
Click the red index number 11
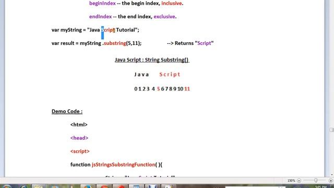pyautogui.click(x=187, y=89)
